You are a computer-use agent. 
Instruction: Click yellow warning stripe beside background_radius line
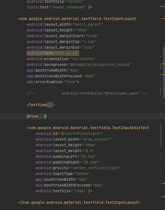click(x=163, y=64)
